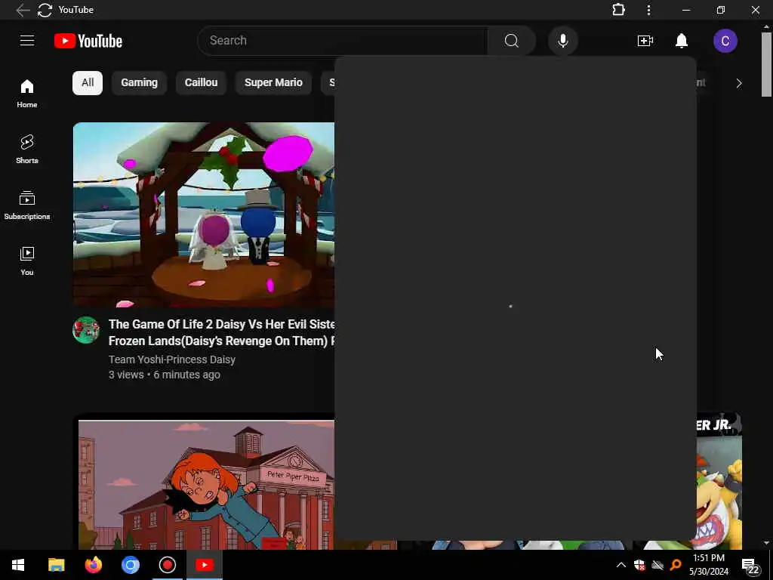Viewport: 773px width, 580px height.
Task: Focus the Search input field
Action: coord(343,41)
